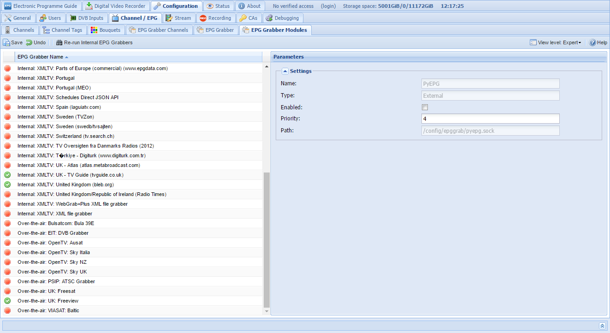610x333 pixels.
Task: Select the Radio Times grabber row
Action: point(133,194)
